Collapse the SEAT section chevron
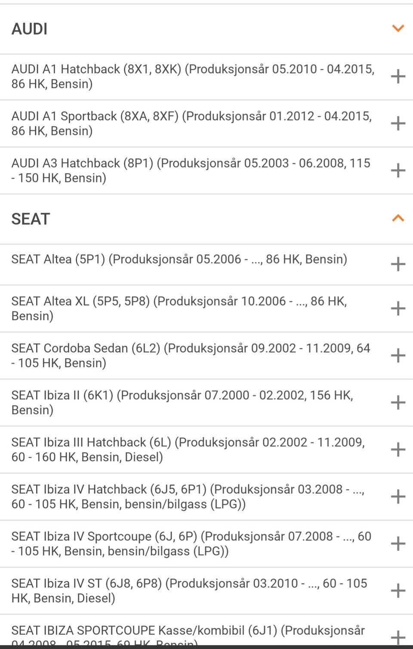 [x=398, y=218]
